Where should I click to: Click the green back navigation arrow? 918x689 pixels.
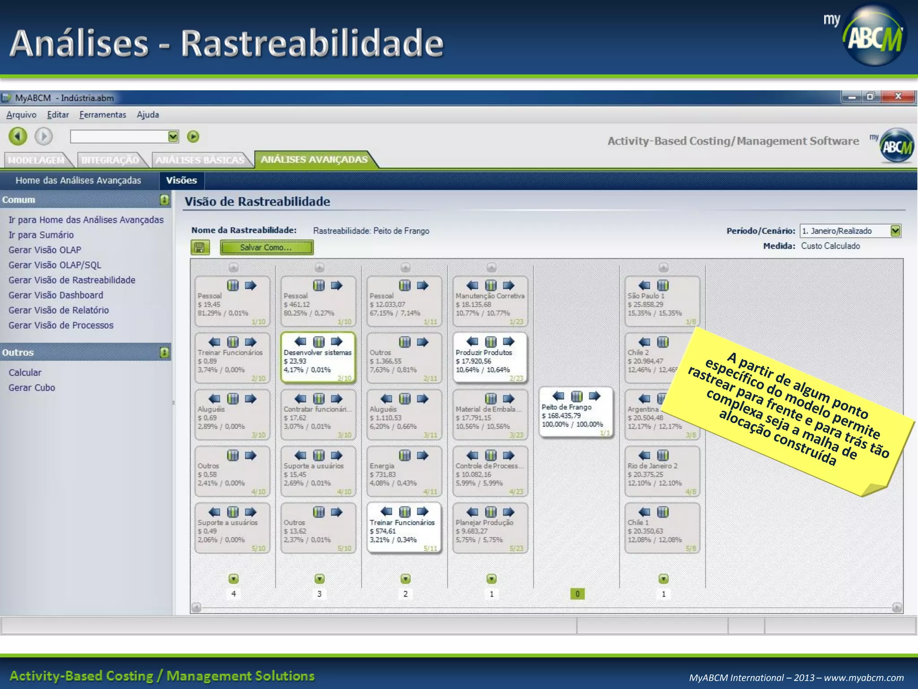18,136
